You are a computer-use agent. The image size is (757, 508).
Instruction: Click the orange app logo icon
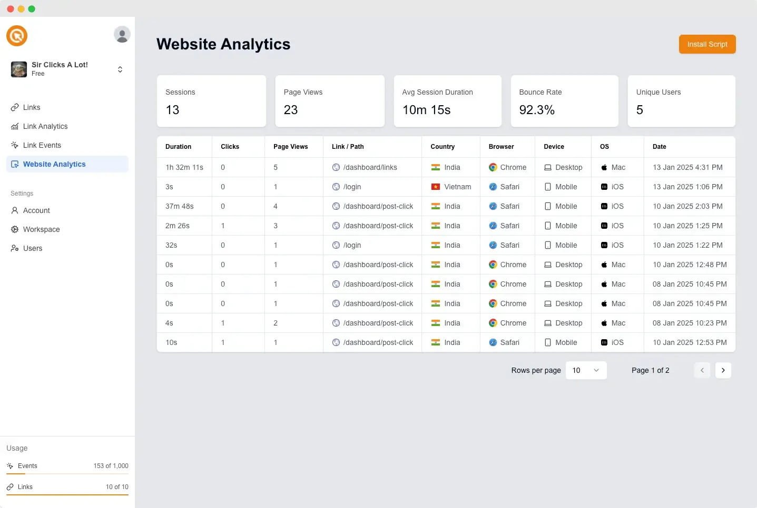17,36
